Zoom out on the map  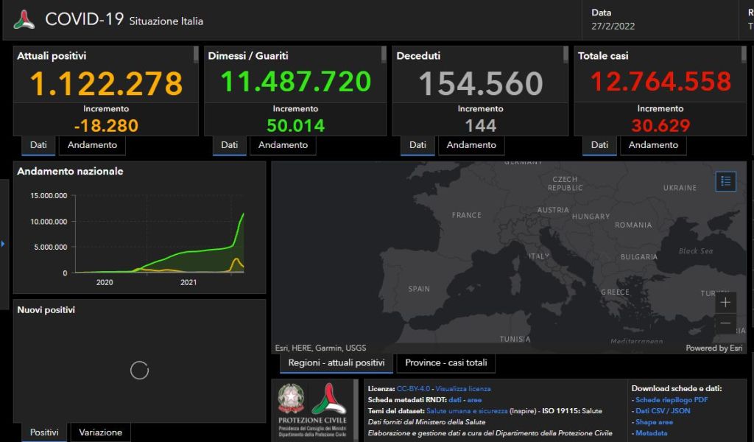(725, 323)
